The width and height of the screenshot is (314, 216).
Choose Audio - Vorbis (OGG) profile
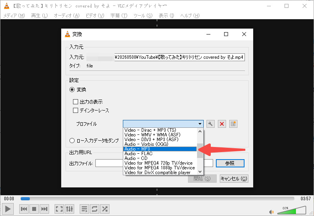[x=160, y=144]
